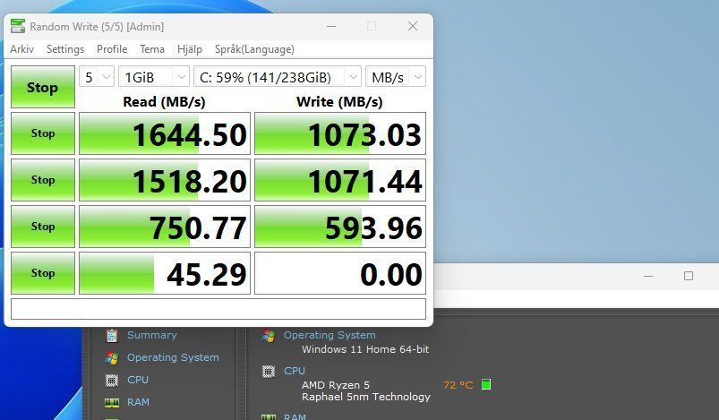Open the test size dropdown showing 1GiB
Image resolution: width=719 pixels, height=420 pixels.
point(154,77)
